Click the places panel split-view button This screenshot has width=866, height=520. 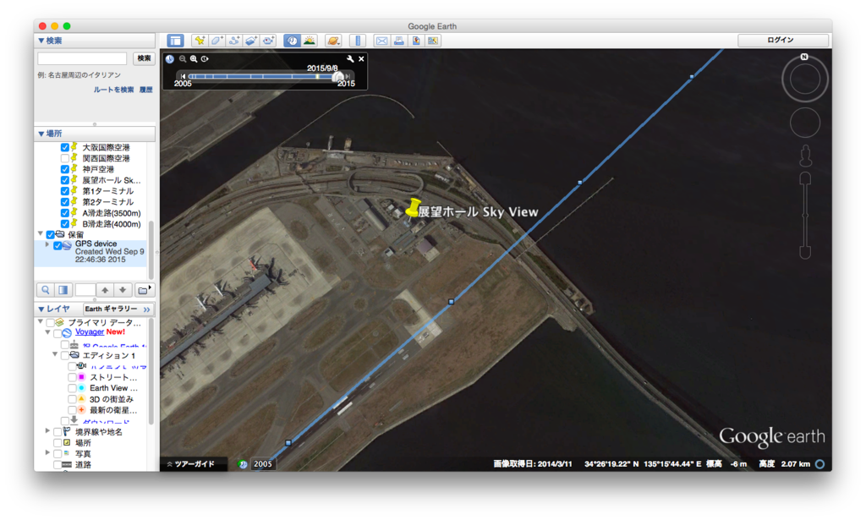(x=63, y=290)
